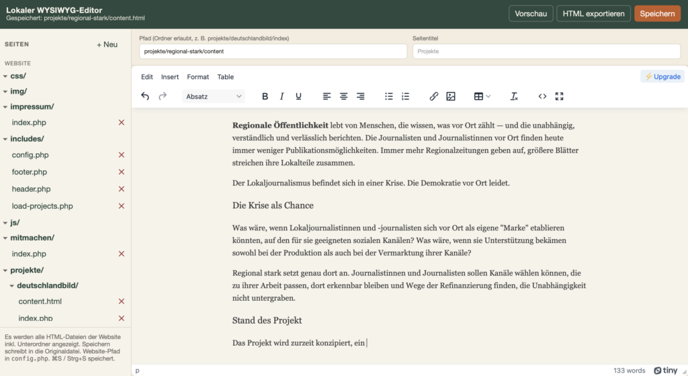Delete load-projects.php with the red X

tap(122, 206)
